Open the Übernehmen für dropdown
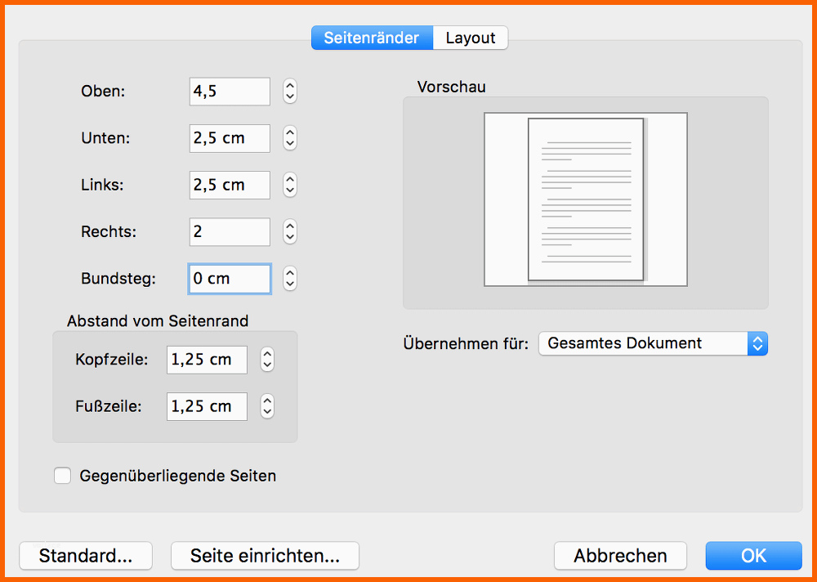Image resolution: width=817 pixels, height=582 pixels. coord(653,343)
